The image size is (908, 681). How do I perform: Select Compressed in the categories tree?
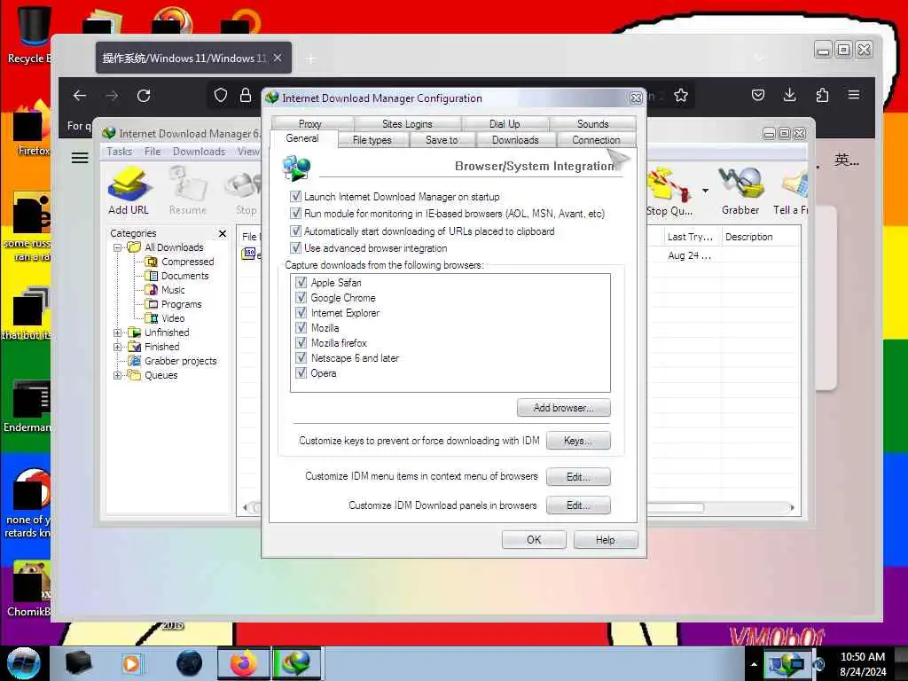(187, 262)
